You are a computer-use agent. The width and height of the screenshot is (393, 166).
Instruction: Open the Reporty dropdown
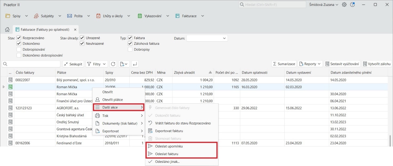(310, 64)
